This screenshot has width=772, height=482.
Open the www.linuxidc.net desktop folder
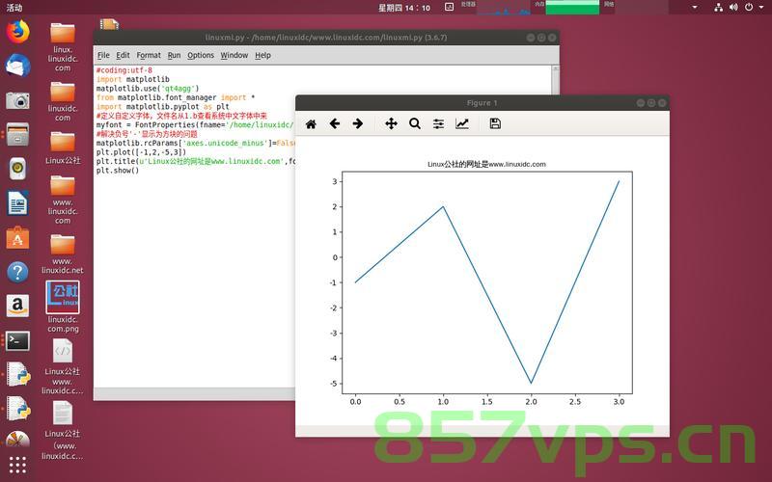63,254
